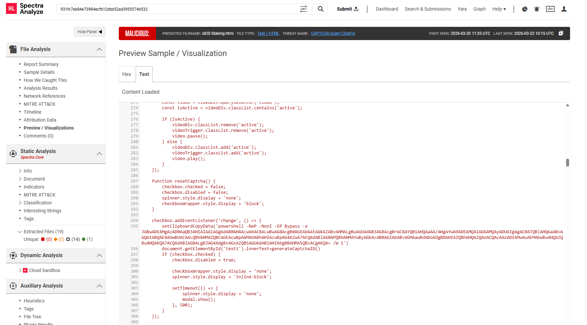This screenshot has height=325, width=587.
Task: Click the pie chart statistics icon
Action: tap(524, 9)
